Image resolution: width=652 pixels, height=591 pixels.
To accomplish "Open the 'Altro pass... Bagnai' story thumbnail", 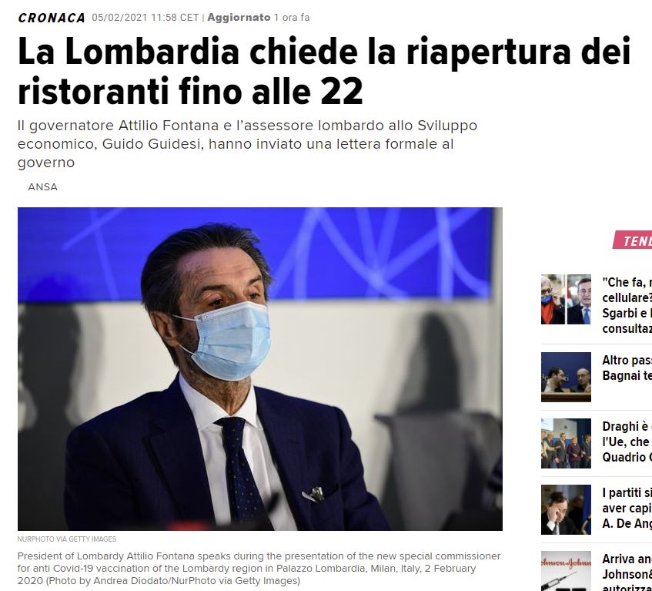I will 566,377.
